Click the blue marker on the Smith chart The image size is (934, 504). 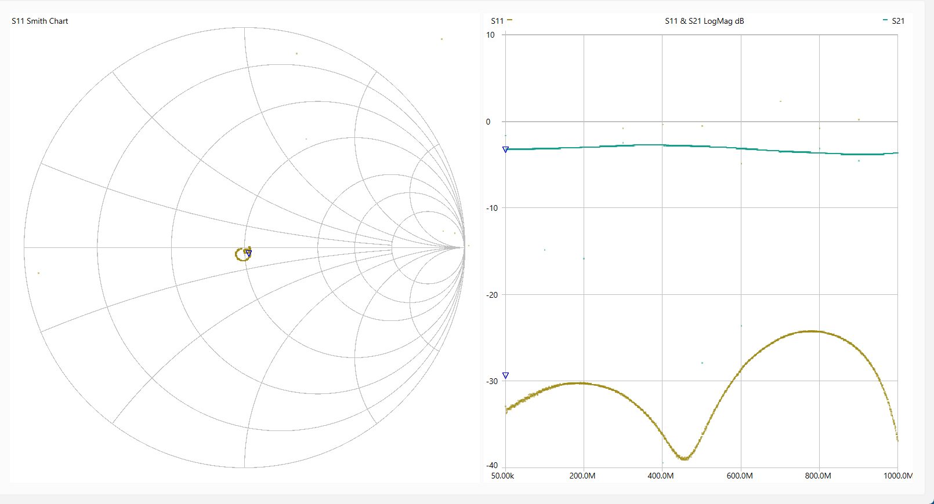pos(248,253)
